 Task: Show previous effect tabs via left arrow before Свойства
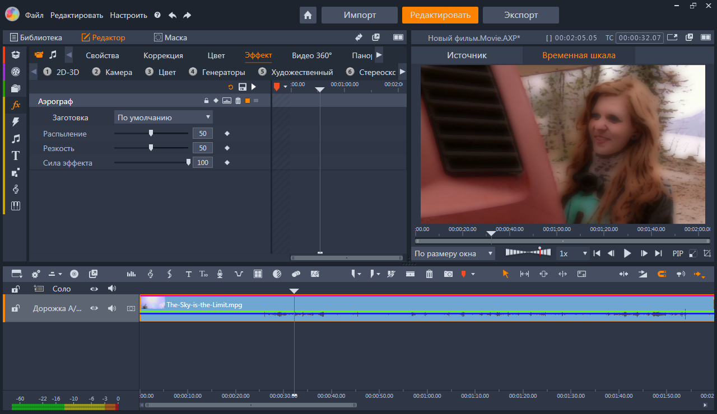[69, 55]
